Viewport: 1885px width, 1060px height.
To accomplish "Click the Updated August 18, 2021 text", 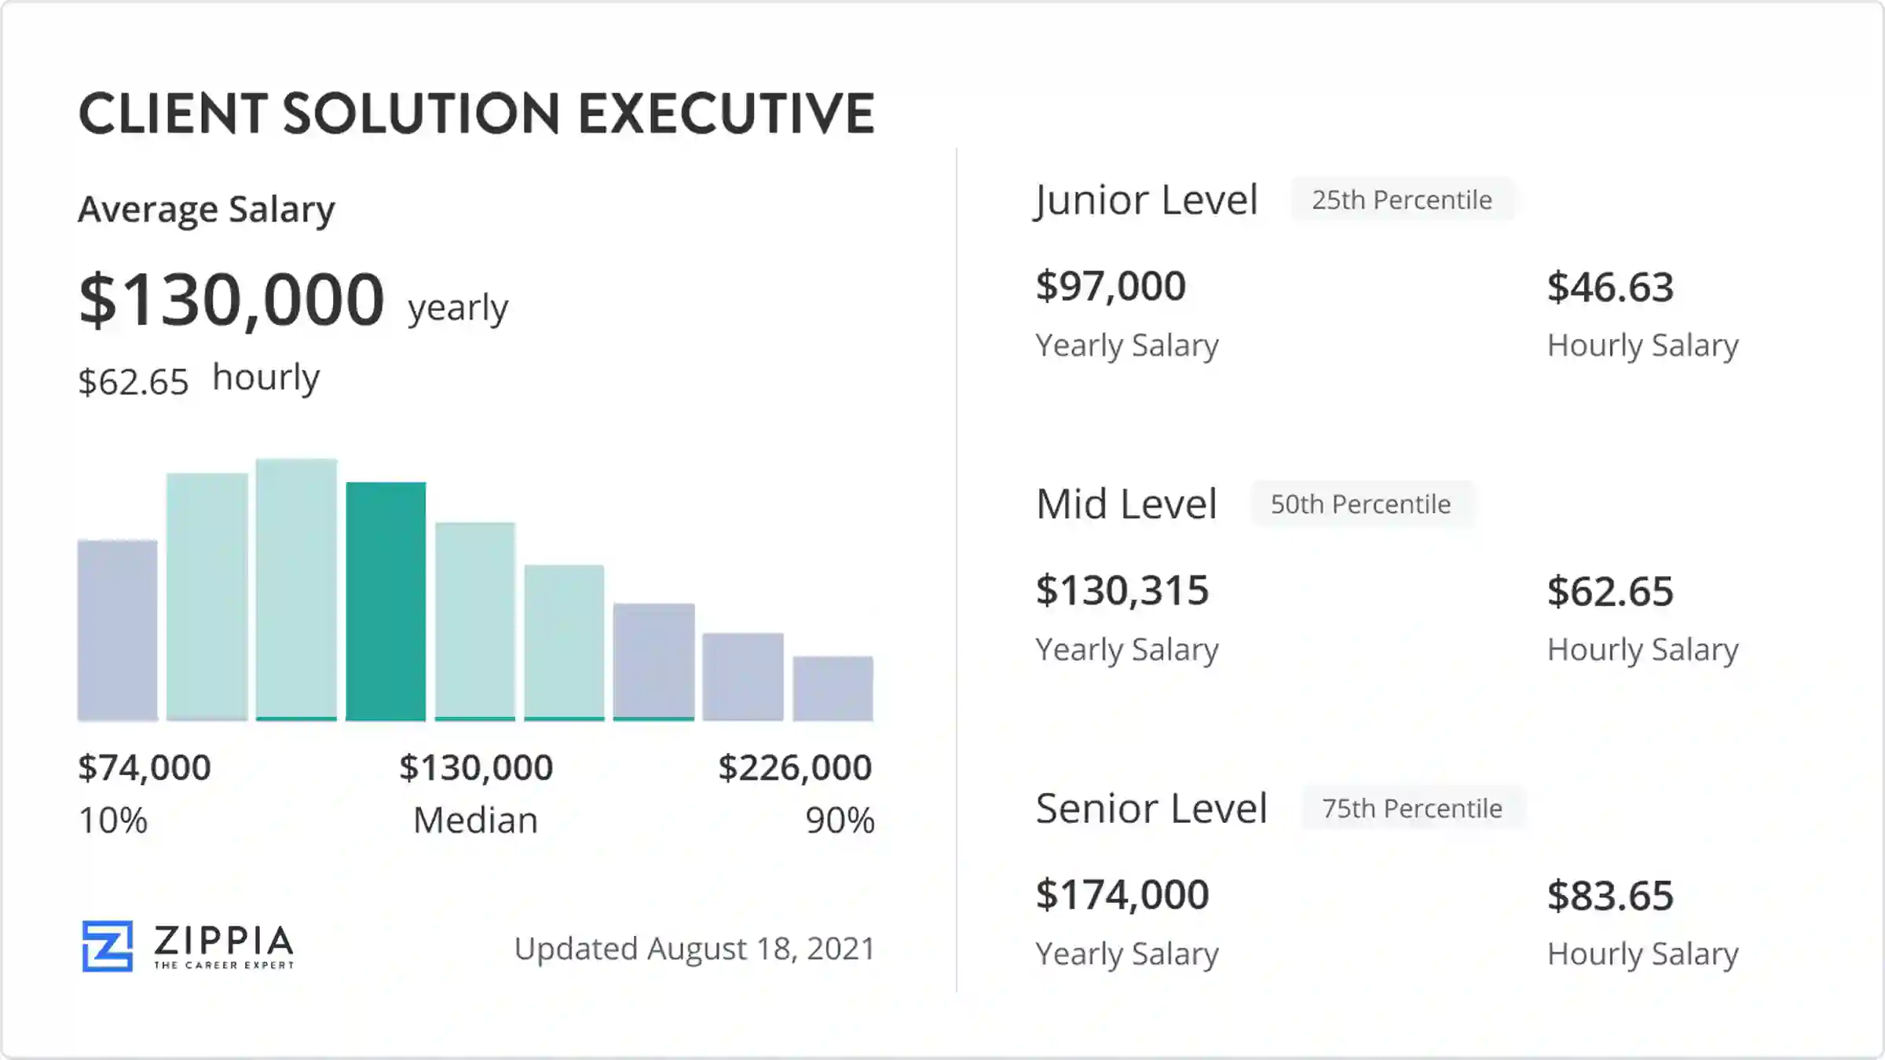I will (x=694, y=949).
